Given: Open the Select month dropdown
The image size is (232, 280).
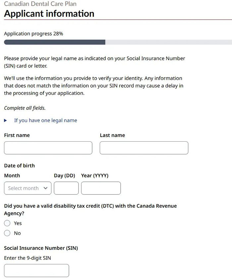Looking at the screenshot, I should point(28,188).
